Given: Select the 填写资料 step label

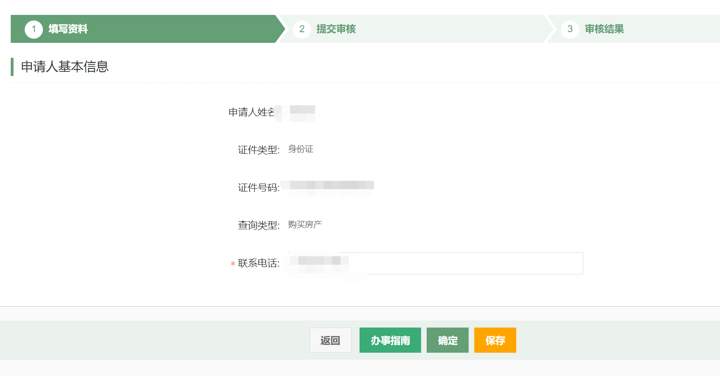Looking at the screenshot, I should pos(68,29).
